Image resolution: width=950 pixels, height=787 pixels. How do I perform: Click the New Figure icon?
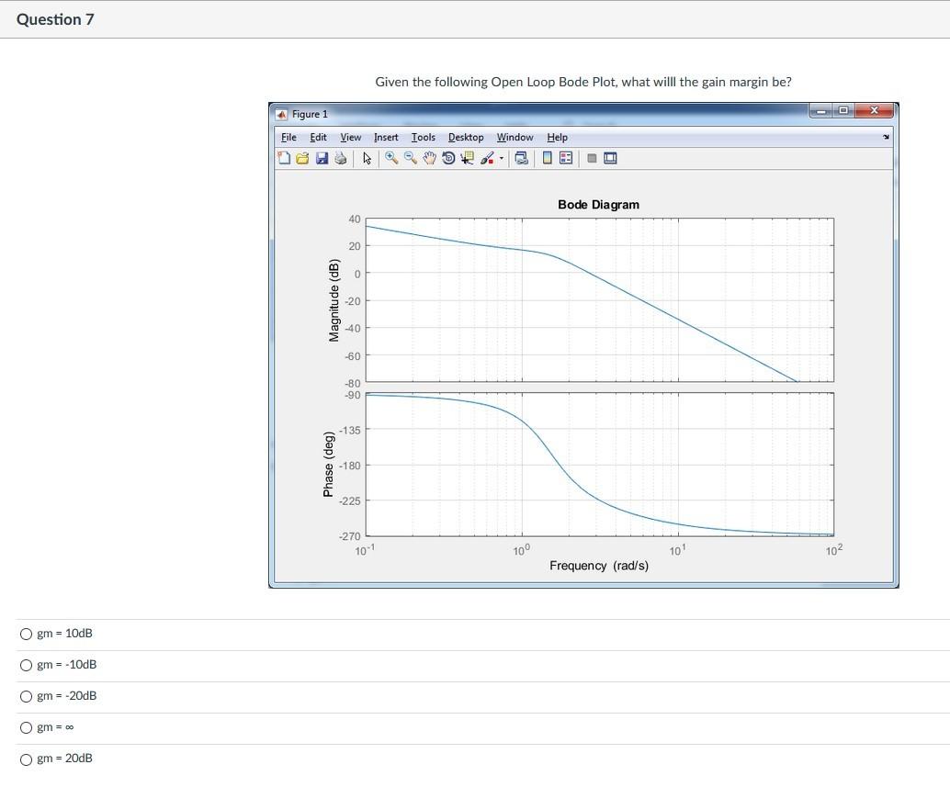(x=282, y=158)
